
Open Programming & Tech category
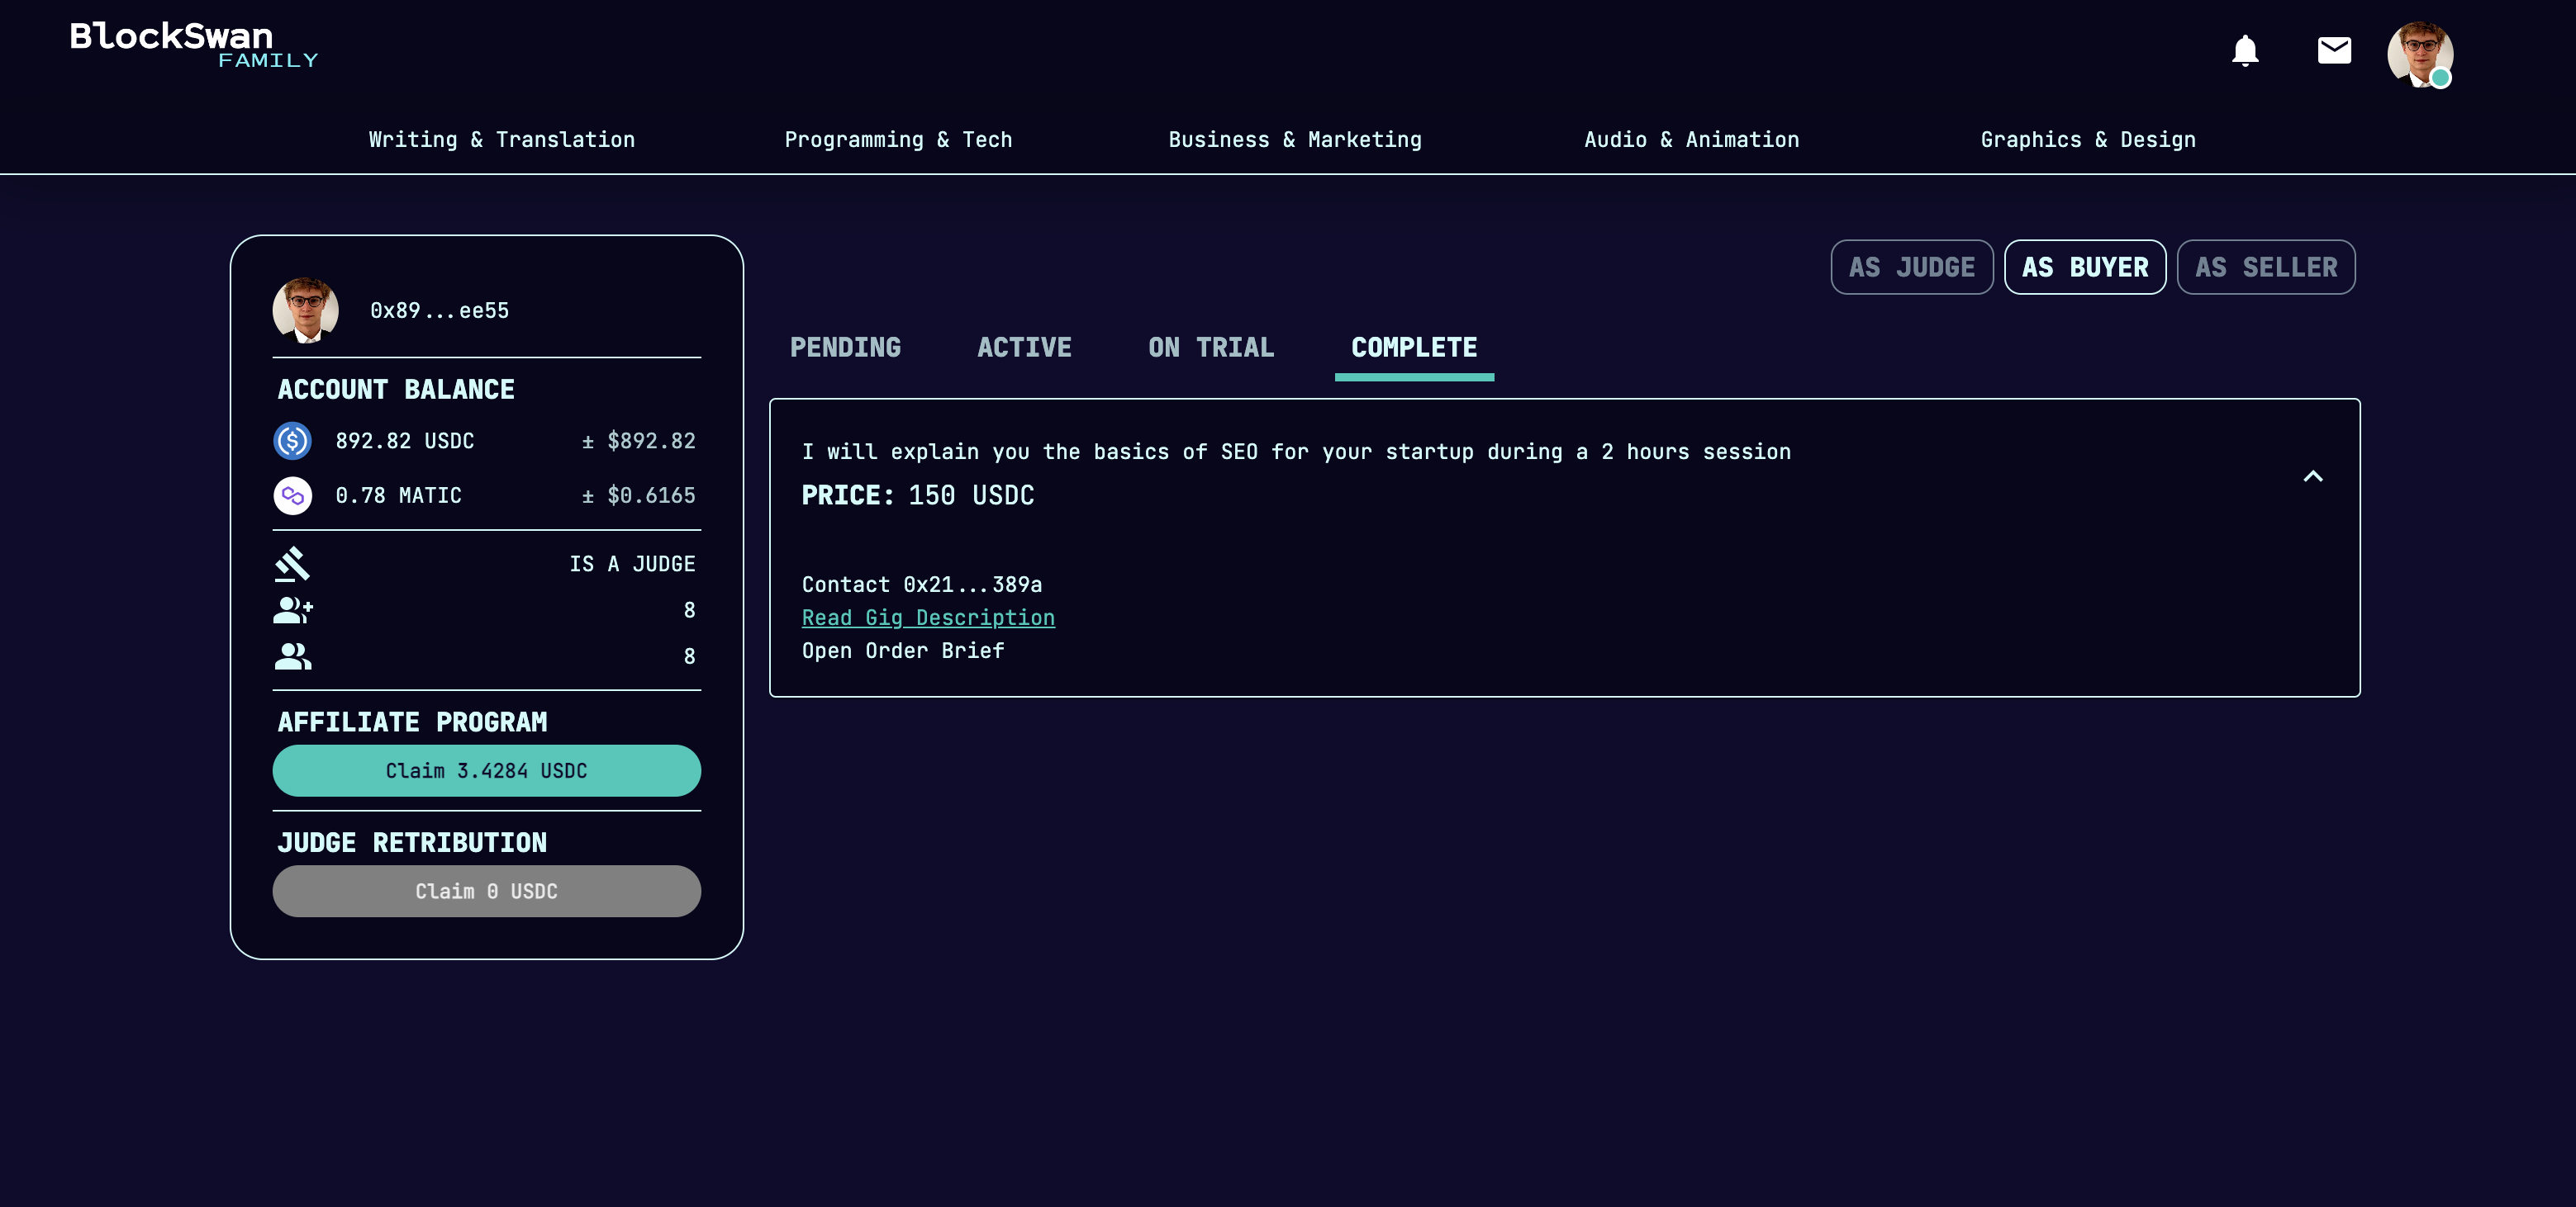pos(897,140)
